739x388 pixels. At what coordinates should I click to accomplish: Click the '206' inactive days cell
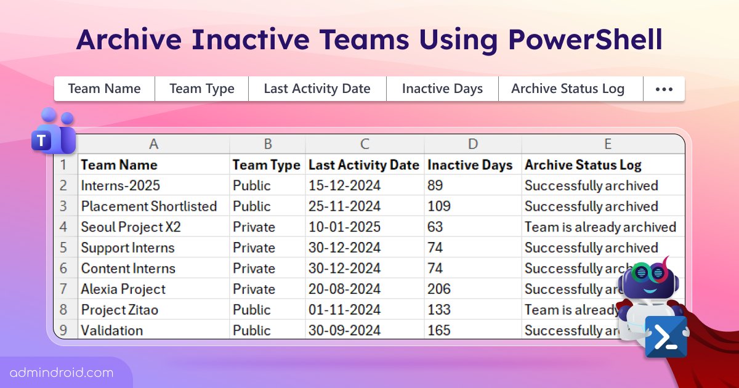point(473,289)
